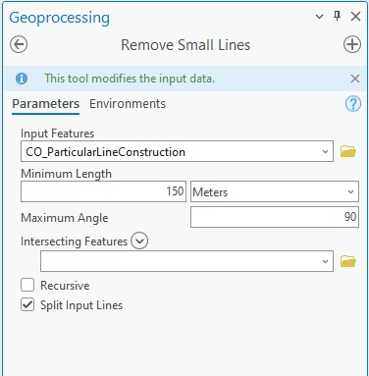Toggle the pane auto-hide pin icon

pyautogui.click(x=337, y=16)
